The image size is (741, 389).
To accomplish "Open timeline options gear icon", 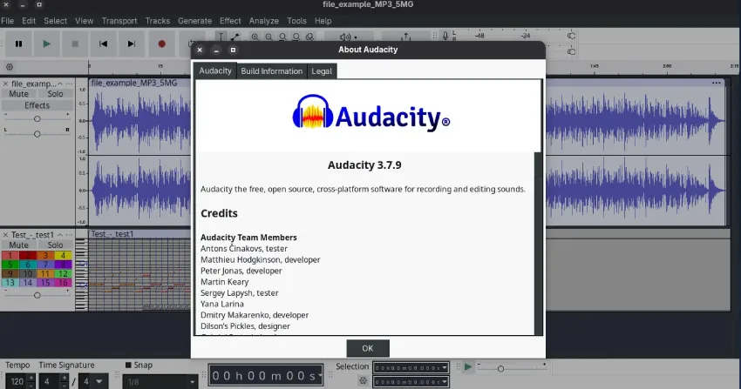I will (x=10, y=67).
